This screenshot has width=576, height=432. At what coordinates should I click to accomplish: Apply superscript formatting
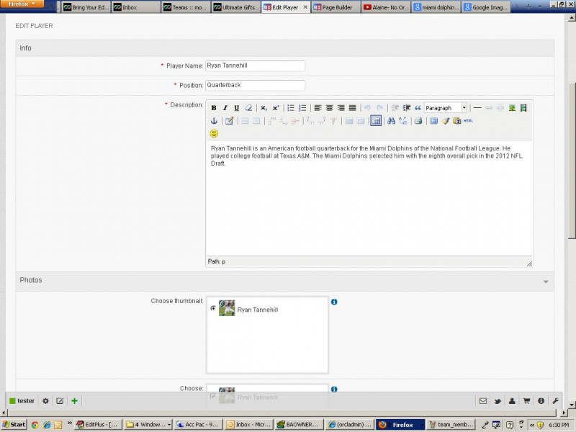(x=276, y=108)
